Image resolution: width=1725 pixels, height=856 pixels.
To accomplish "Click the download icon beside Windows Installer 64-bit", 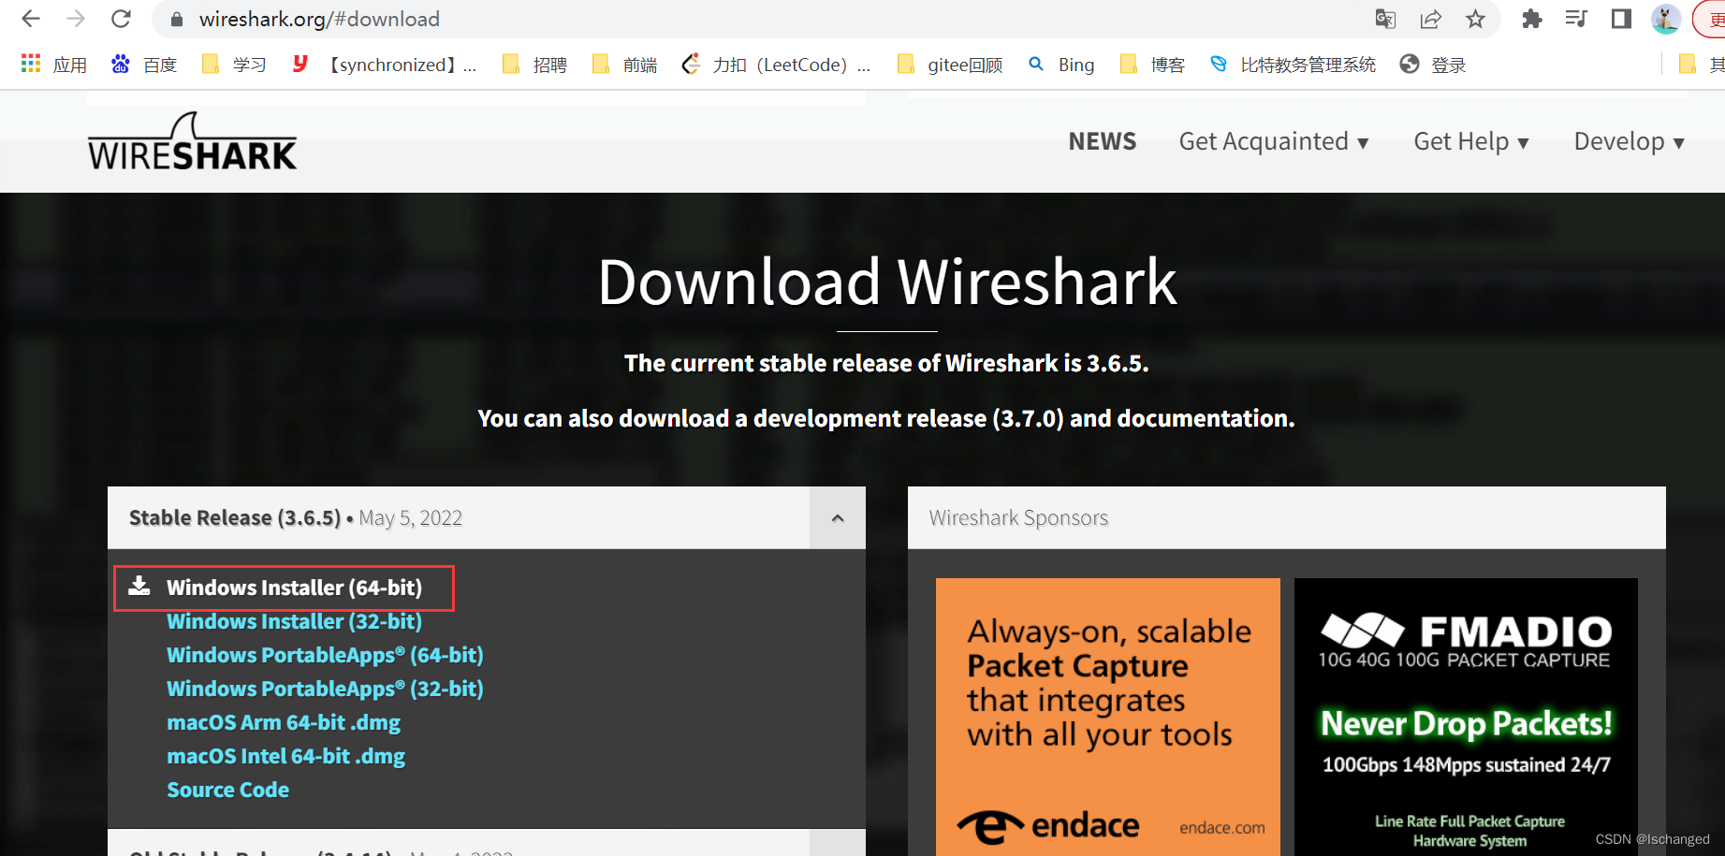I will [x=139, y=586].
